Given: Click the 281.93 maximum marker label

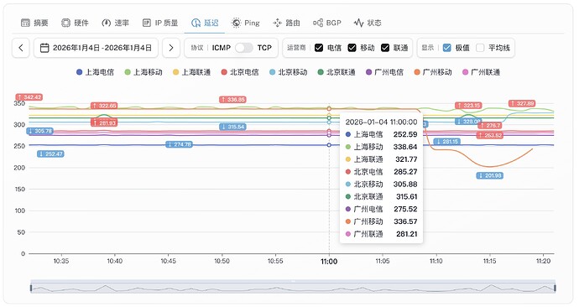Looking at the screenshot, I should coord(104,122).
